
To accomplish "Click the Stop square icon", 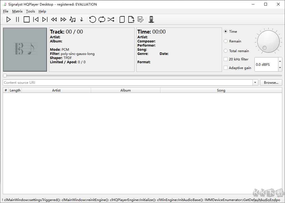I will tap(27, 19).
